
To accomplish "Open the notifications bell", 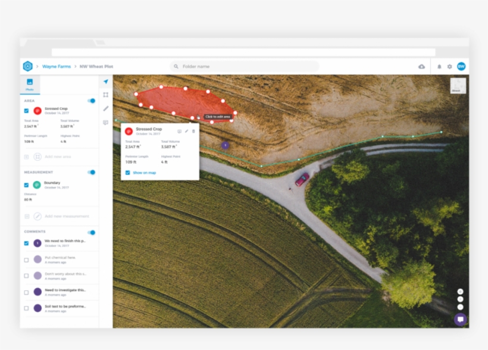I will [x=439, y=67].
